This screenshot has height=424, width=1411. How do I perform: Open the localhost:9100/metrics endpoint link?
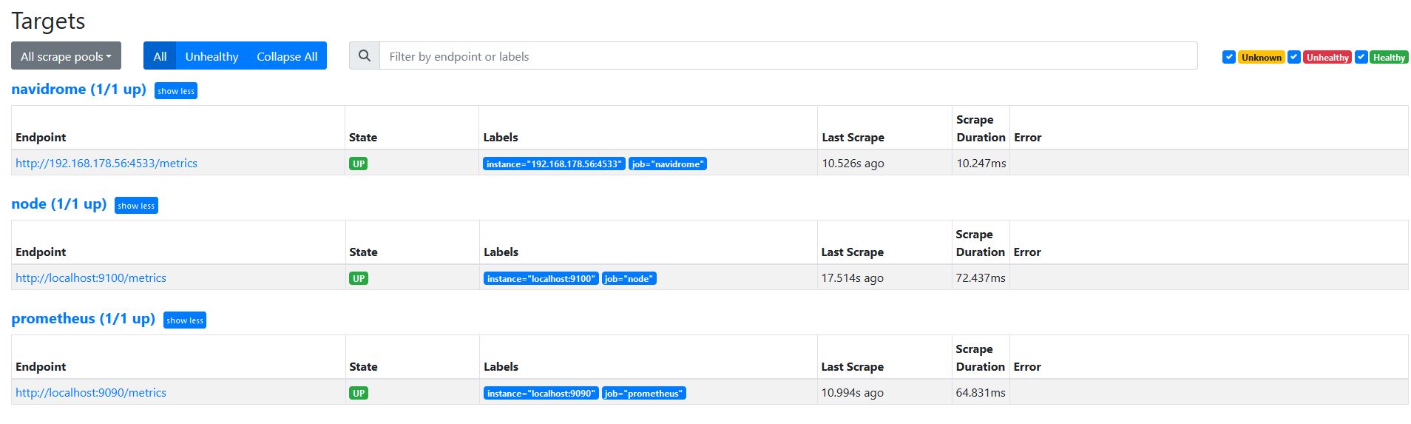(91, 278)
